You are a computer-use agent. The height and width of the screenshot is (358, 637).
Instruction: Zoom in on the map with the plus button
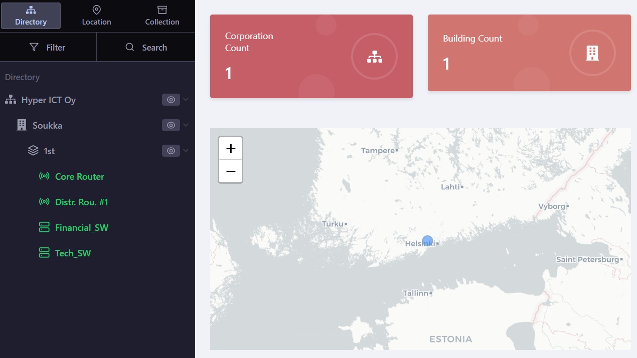(x=230, y=148)
